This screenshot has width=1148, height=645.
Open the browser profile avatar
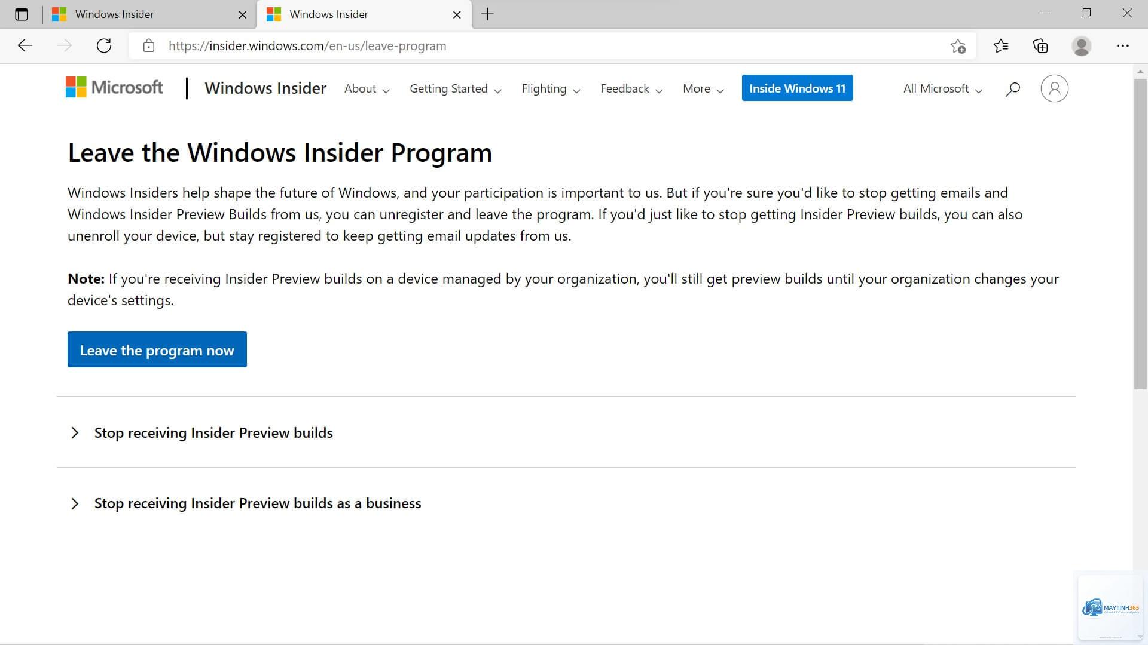click(x=1081, y=46)
